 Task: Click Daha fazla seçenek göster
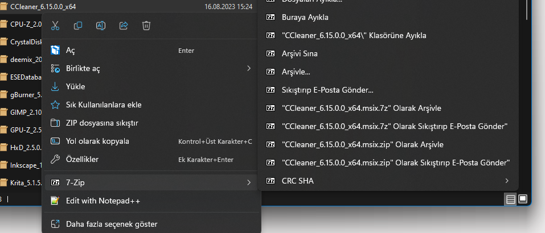click(151, 224)
